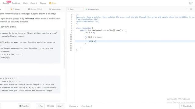Click the shuffle icon in Pick One
195x109 pixels.
click(x=20, y=106)
